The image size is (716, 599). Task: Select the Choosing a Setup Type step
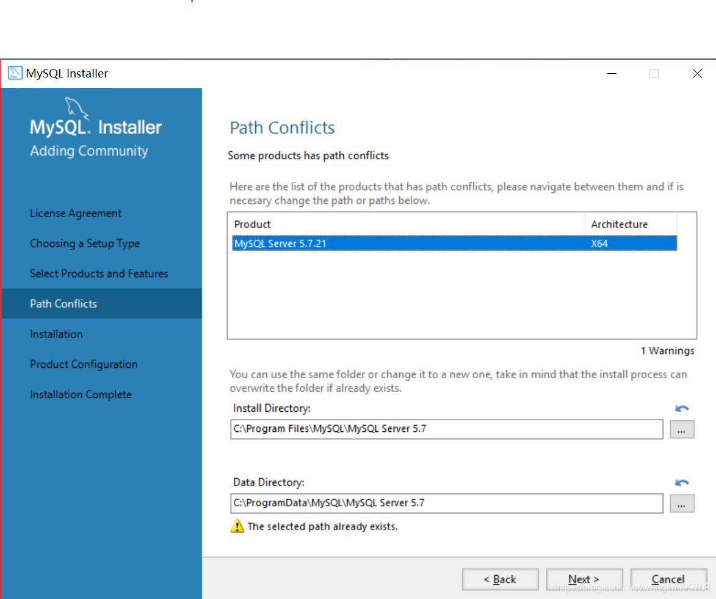coord(85,243)
